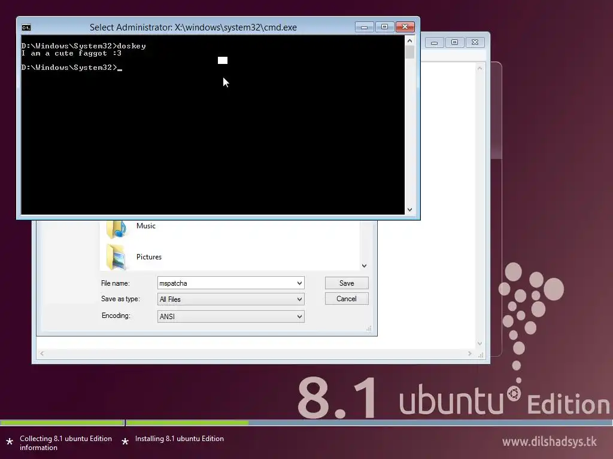
Task: Click the doskey command line text
Action: pyautogui.click(x=84, y=46)
